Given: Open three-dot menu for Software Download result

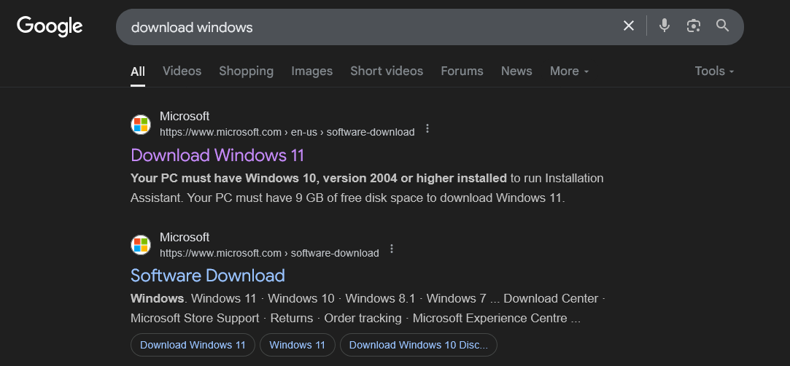Looking at the screenshot, I should [x=392, y=249].
